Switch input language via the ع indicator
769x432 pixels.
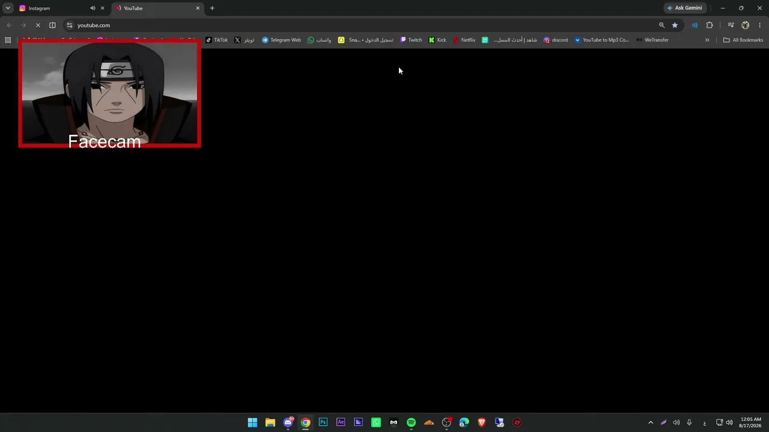(705, 423)
